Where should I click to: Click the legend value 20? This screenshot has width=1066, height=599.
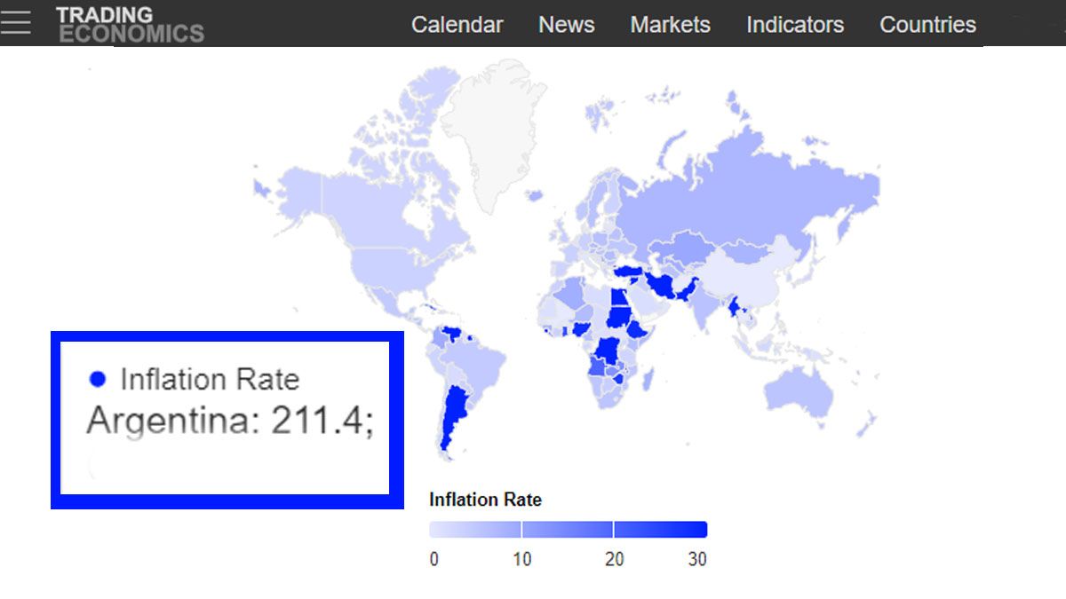[614, 559]
